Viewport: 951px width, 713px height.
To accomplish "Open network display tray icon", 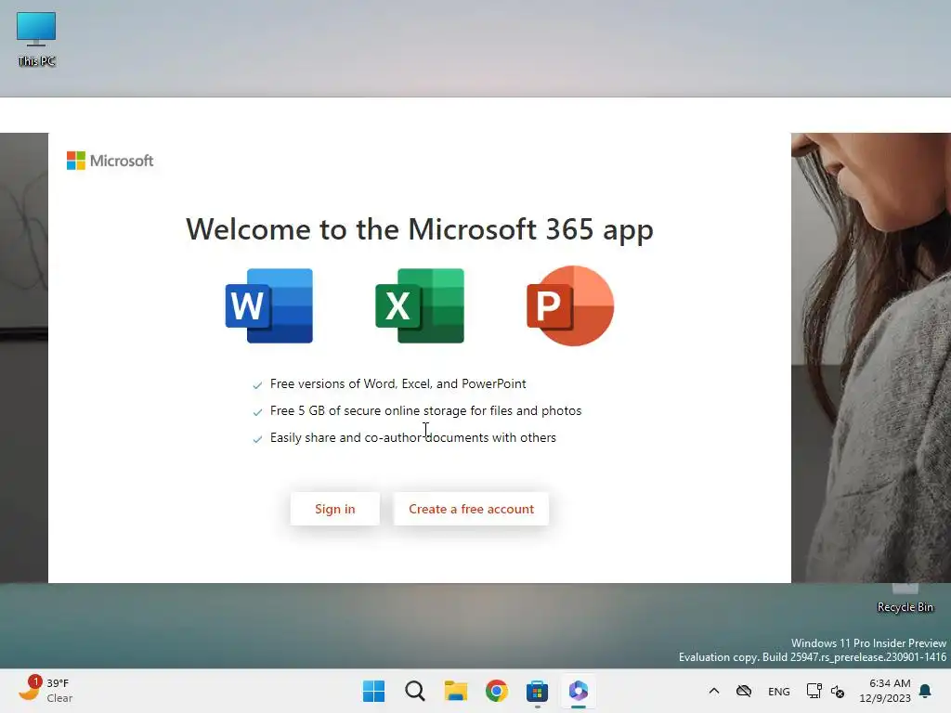I will pyautogui.click(x=814, y=691).
